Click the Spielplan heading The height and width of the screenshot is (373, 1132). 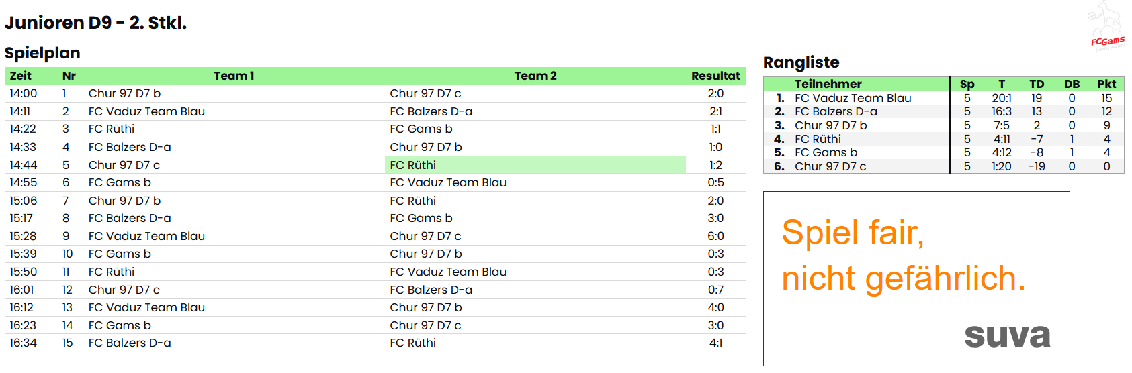tap(42, 53)
